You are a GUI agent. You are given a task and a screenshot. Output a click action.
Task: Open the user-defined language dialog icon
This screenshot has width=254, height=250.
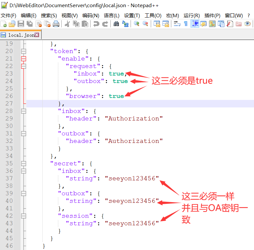pyautogui.click(x=204, y=24)
